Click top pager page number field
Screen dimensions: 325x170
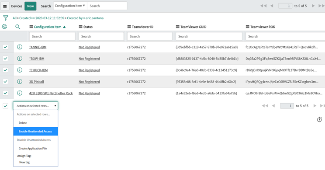pos(285,6)
